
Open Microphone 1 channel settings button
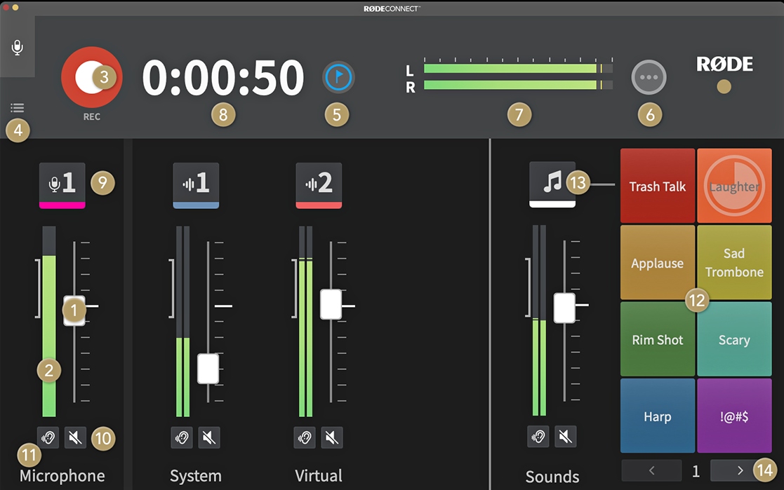(x=62, y=184)
